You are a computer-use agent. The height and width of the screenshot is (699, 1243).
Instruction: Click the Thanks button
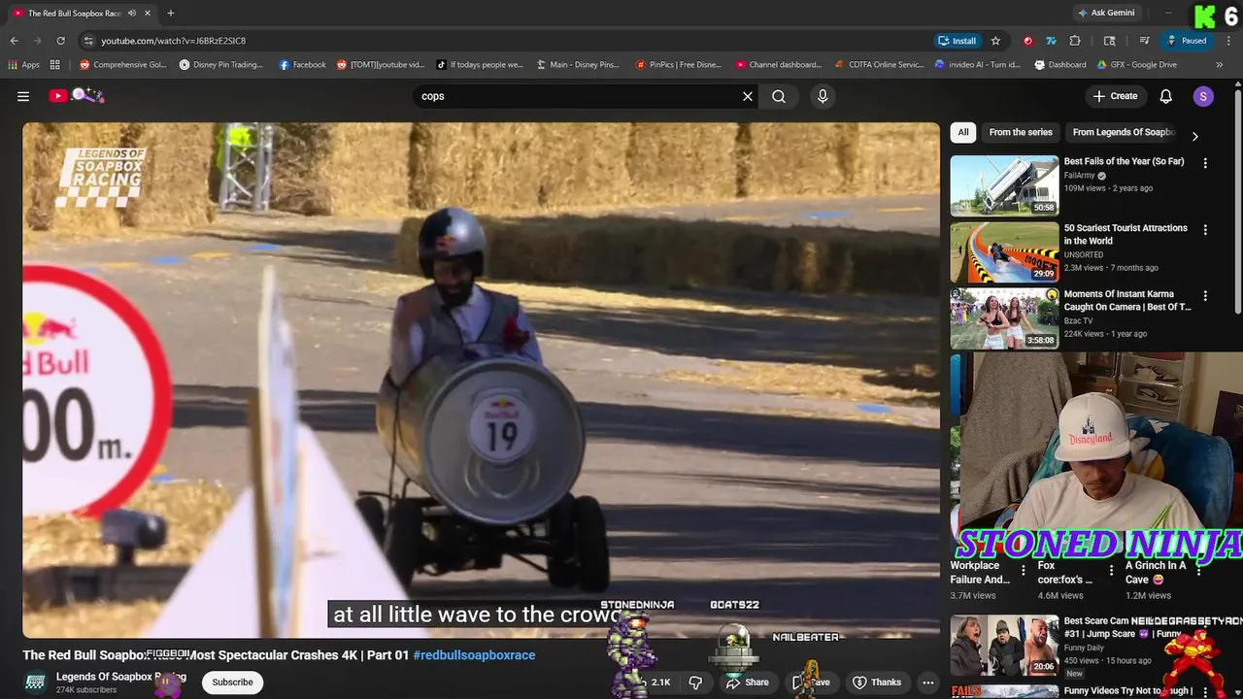coord(877,682)
